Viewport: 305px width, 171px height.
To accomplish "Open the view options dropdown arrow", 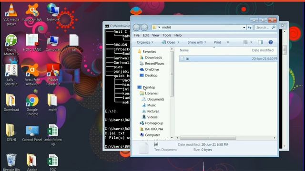I will pos(251,42).
